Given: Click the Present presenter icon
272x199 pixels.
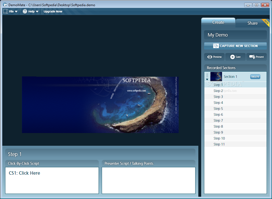Looking at the screenshot, I should [252, 57].
